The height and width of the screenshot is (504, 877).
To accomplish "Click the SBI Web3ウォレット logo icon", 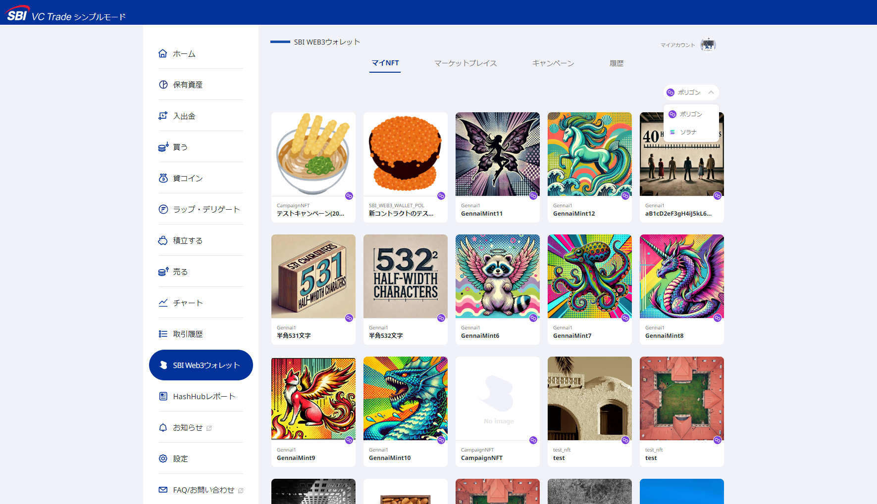I will tap(163, 365).
